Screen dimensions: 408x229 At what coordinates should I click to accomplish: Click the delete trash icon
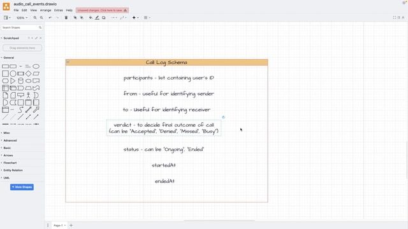click(x=66, y=18)
